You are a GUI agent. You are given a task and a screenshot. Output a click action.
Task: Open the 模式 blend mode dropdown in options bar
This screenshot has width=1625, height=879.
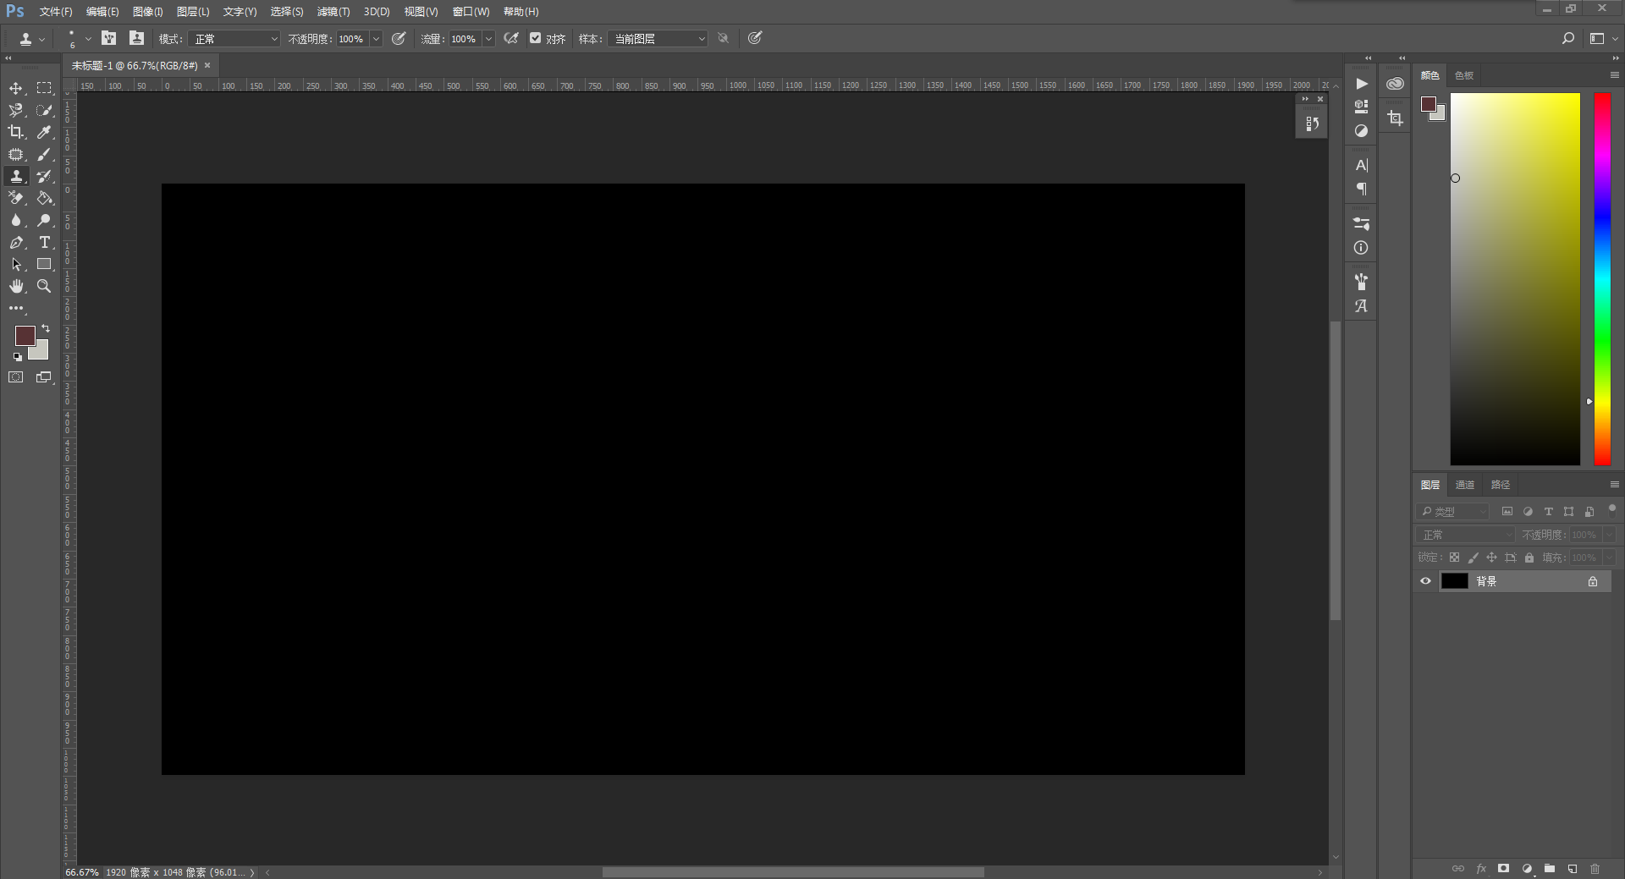pos(234,39)
